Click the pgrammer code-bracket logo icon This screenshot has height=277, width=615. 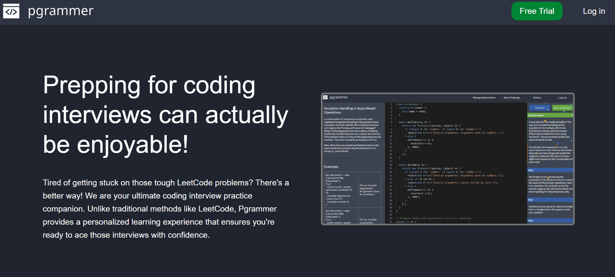click(11, 11)
